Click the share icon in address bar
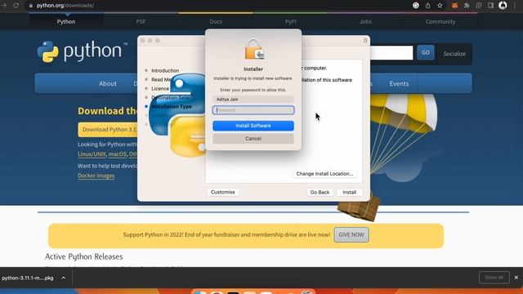 coord(427,6)
